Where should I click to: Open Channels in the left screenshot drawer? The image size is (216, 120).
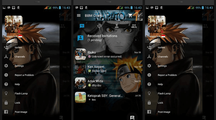point(20,57)
